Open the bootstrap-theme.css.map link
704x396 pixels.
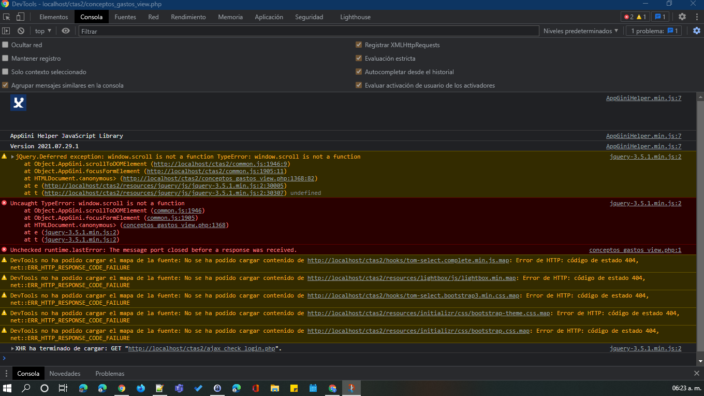point(429,313)
